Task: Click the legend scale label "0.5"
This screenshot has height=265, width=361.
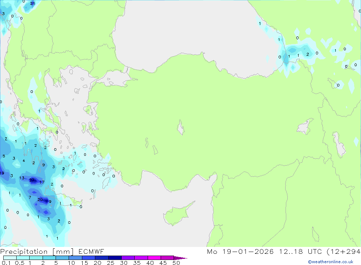Action: pyautogui.click(x=19, y=263)
